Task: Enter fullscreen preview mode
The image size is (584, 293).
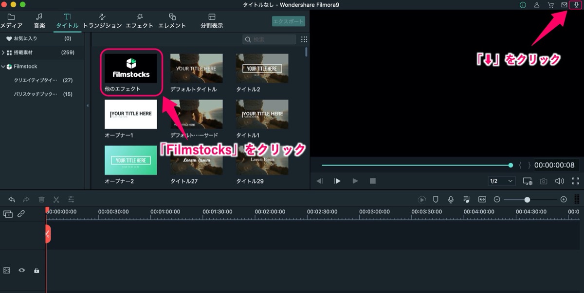Action: (x=576, y=181)
